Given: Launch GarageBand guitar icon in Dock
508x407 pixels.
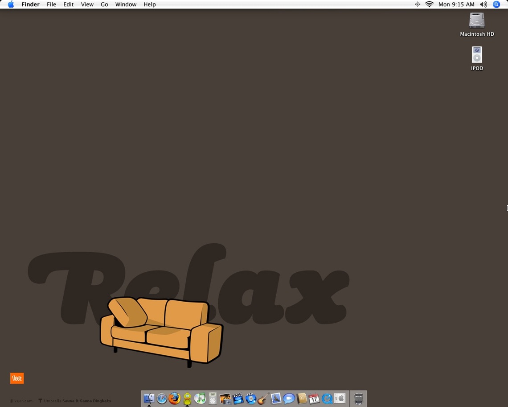Looking at the screenshot, I should click(263, 399).
